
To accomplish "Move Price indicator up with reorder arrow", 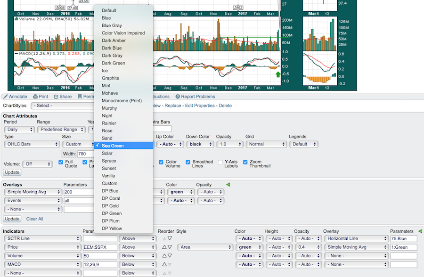I will click(164, 247).
